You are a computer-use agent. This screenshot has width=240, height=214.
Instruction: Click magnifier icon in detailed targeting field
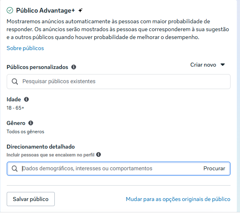[15, 169]
